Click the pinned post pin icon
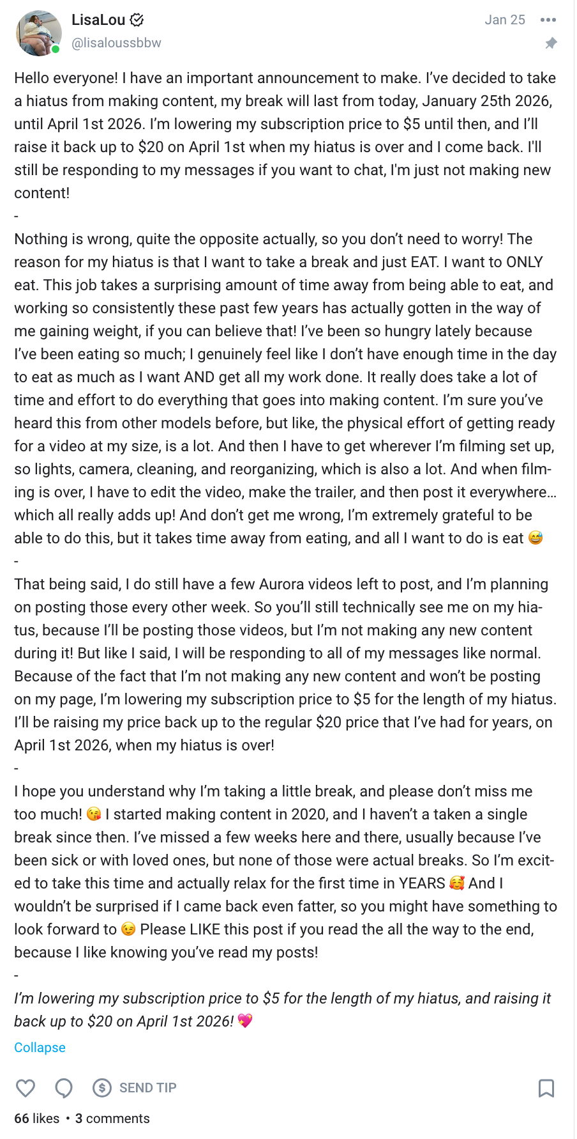 click(551, 43)
